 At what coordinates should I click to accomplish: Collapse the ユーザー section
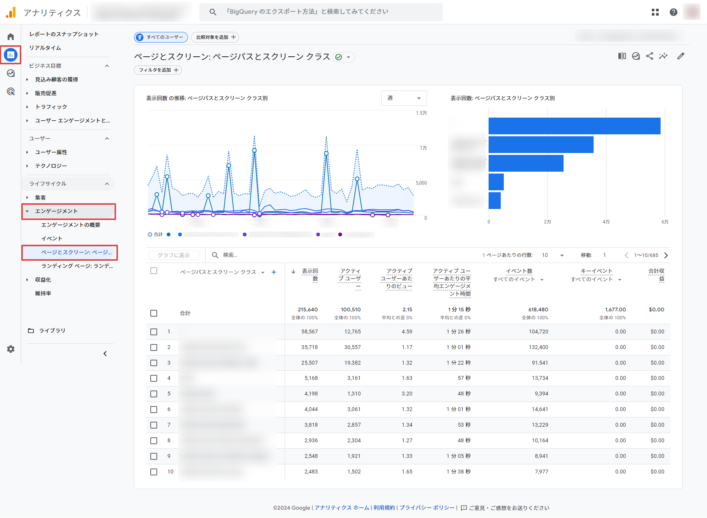click(107, 139)
